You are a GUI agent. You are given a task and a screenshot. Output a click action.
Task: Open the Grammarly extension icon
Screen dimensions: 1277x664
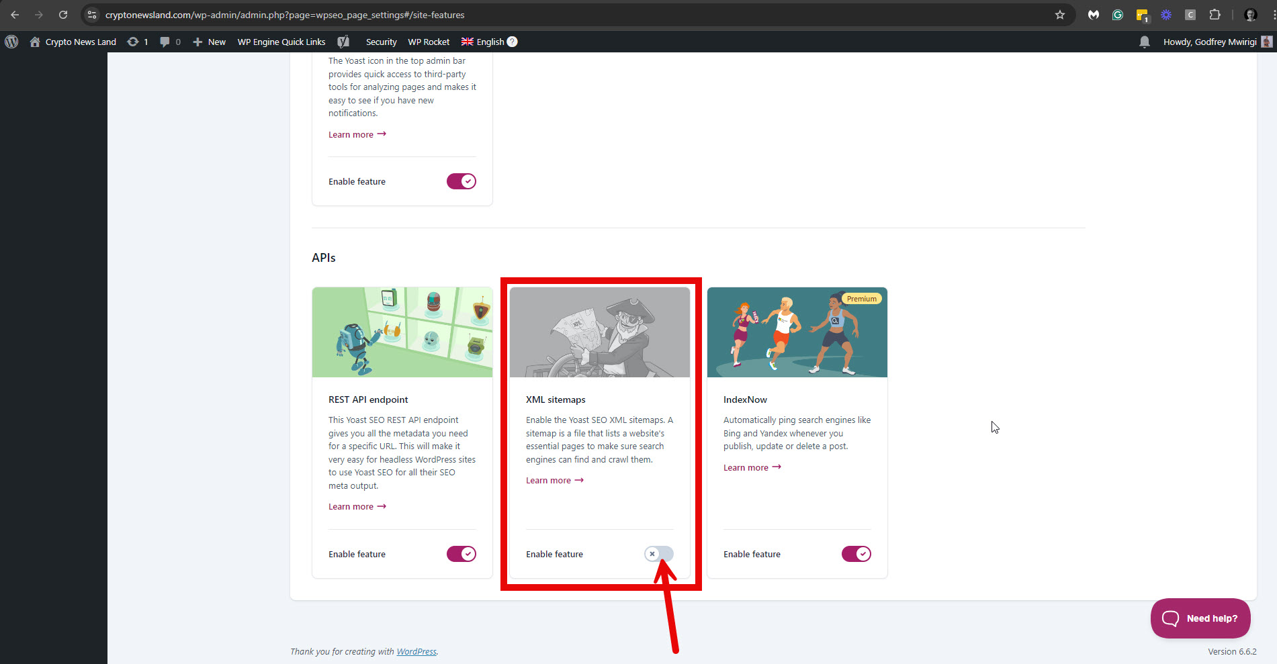1118,15
